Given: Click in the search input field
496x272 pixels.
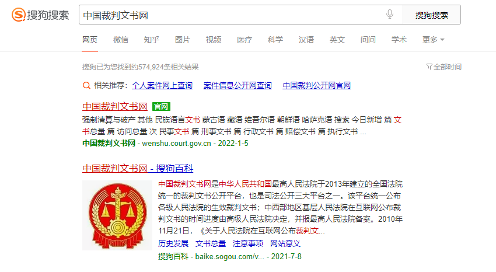Looking at the screenshot, I should click(231, 15).
